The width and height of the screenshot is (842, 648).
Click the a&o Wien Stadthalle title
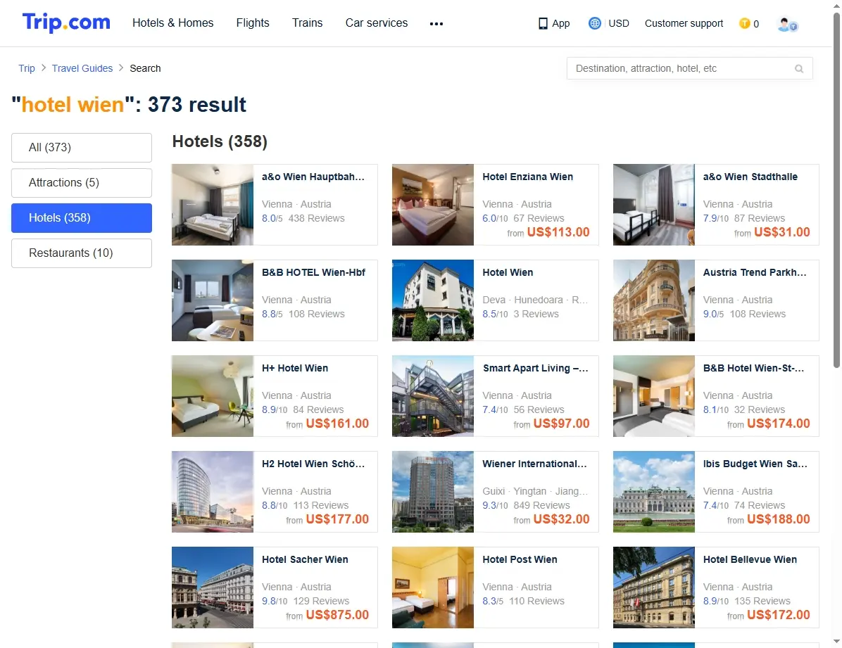(750, 177)
